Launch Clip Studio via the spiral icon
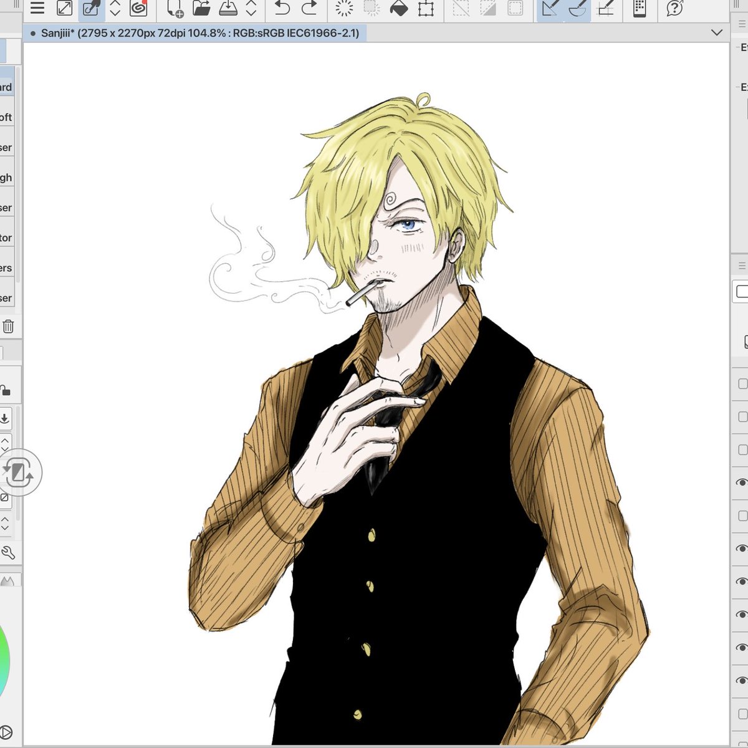 [x=138, y=8]
